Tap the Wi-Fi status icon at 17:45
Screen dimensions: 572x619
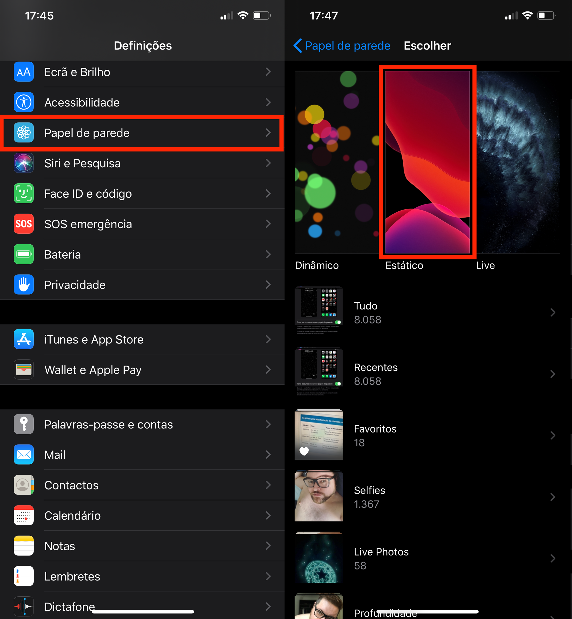click(243, 15)
